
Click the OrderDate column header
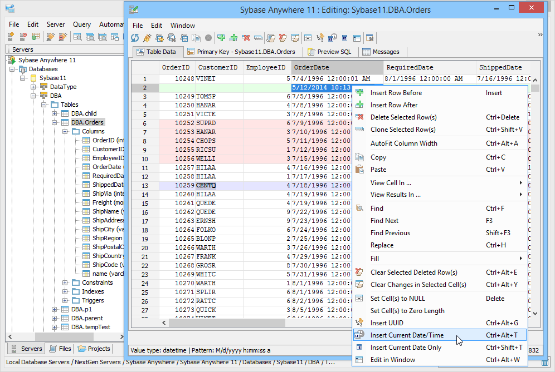337,67
